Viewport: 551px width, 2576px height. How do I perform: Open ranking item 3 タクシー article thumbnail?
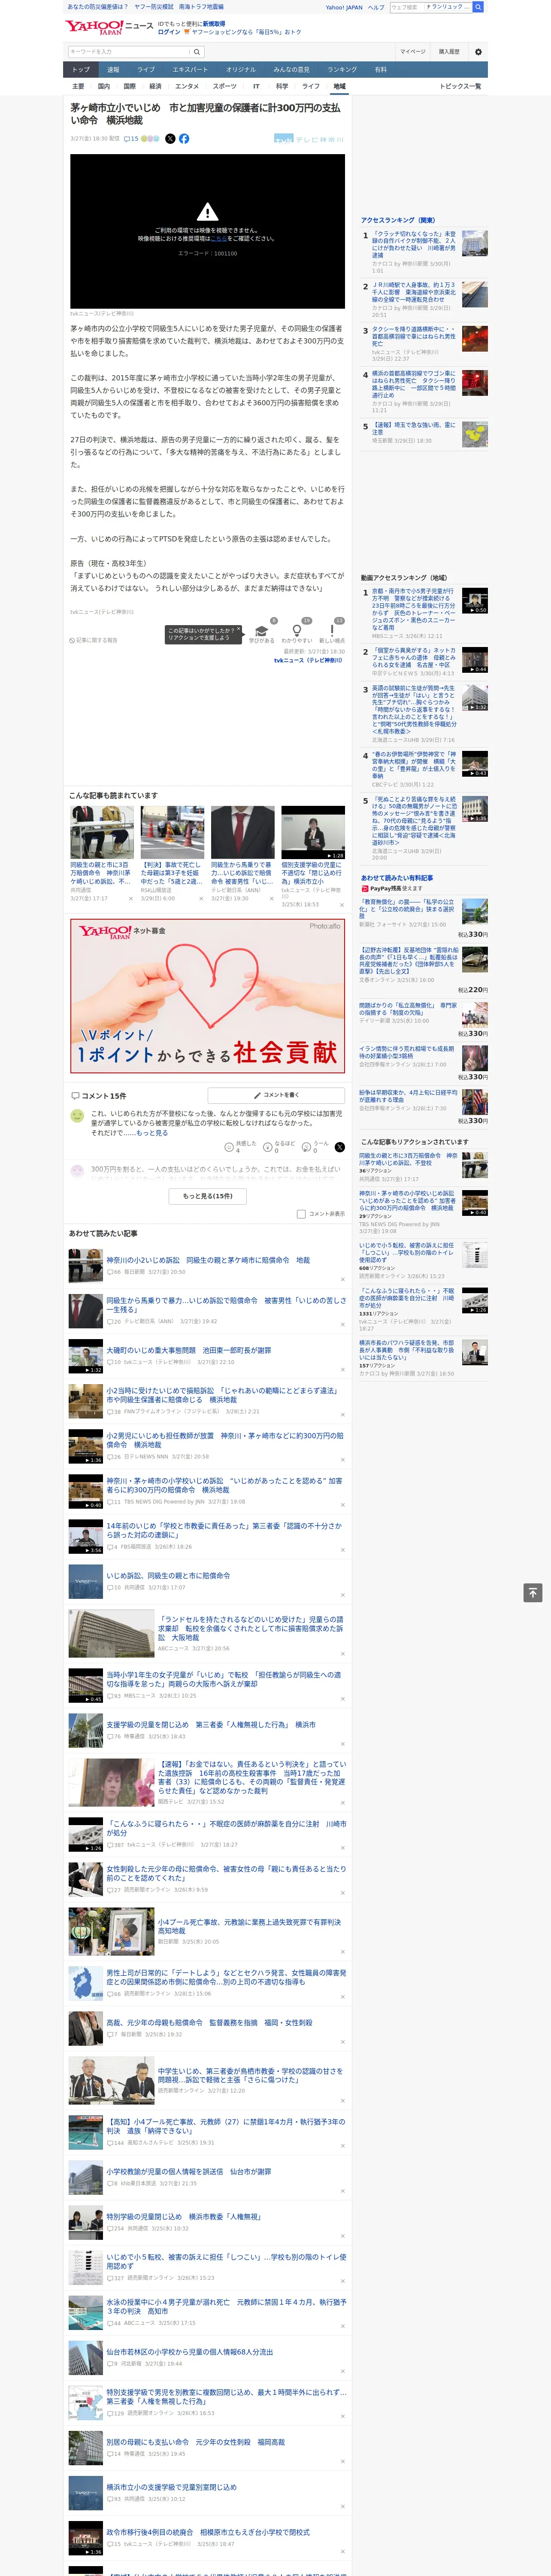click(475, 340)
